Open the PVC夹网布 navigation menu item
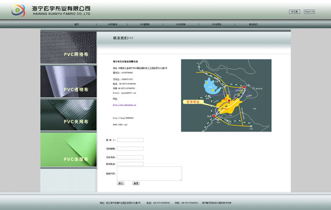331x210 pixels. 181,24
